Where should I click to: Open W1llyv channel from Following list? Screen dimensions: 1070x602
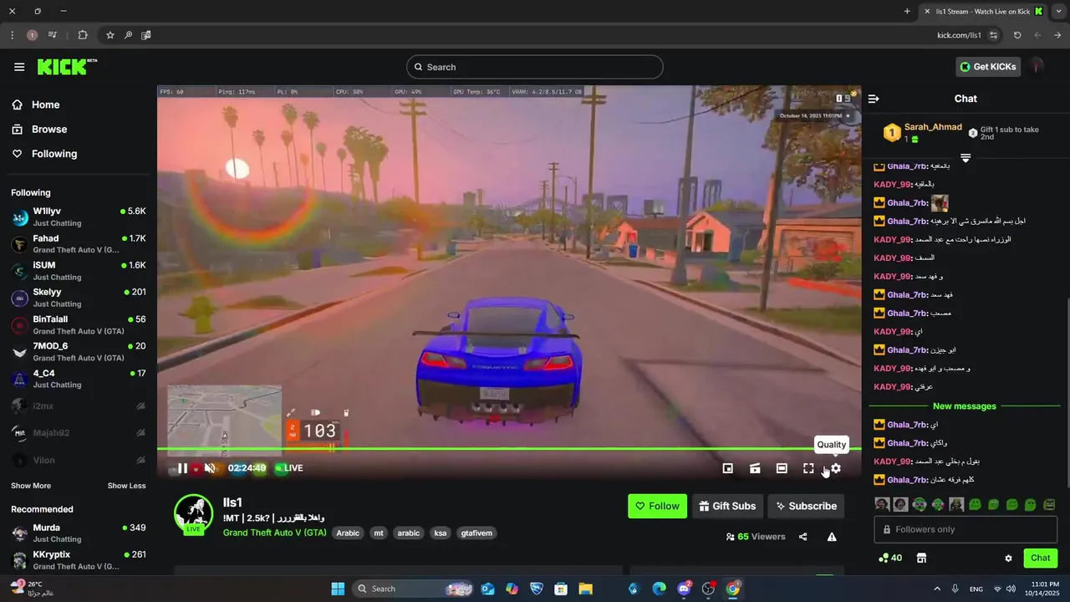79,217
